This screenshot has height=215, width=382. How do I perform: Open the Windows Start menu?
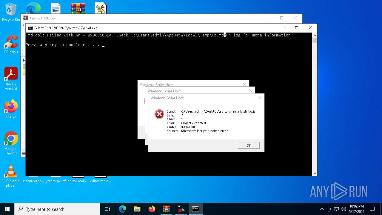[x=7, y=209]
